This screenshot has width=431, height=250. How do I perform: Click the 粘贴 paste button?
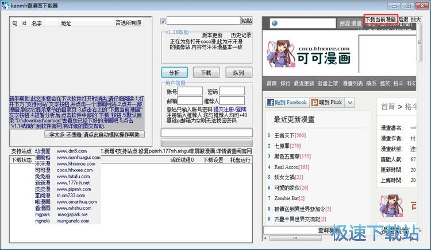pos(247,21)
